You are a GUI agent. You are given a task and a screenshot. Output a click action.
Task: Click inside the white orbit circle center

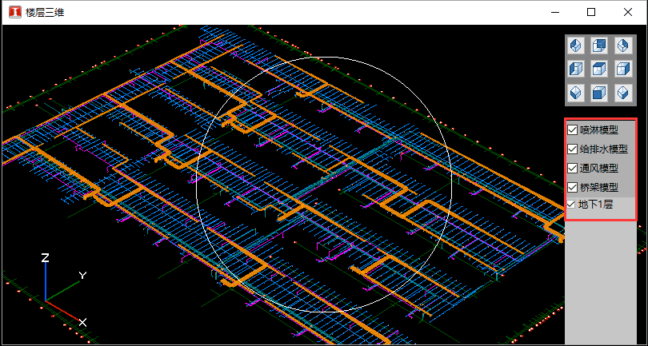pyautogui.click(x=324, y=184)
